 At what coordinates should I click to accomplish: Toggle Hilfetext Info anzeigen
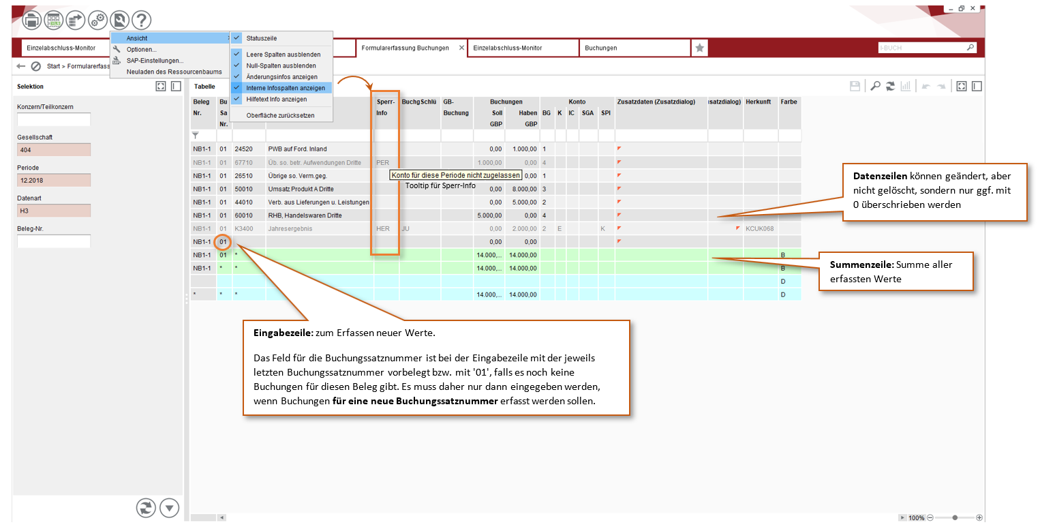(281, 99)
